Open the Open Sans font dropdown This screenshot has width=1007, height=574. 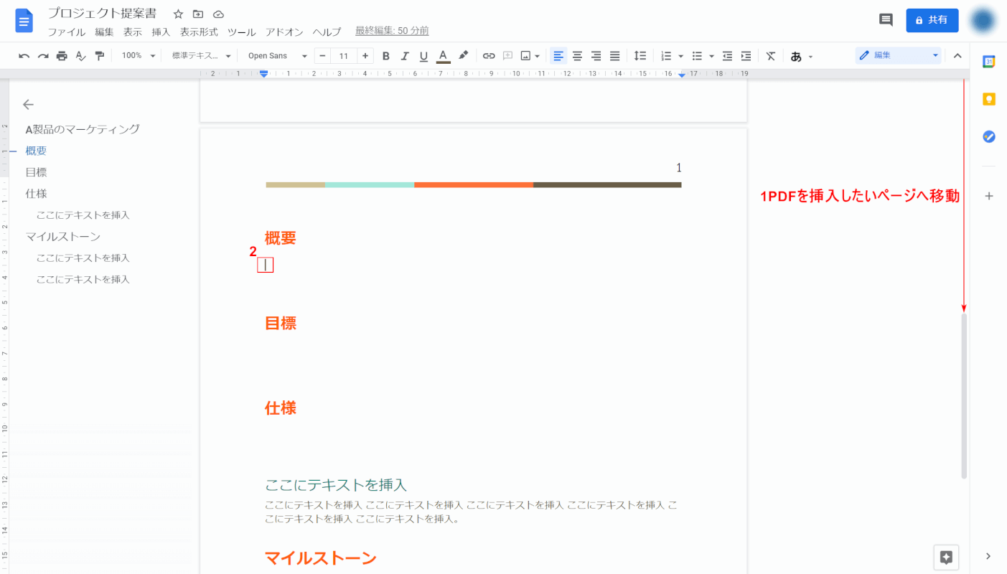point(277,56)
